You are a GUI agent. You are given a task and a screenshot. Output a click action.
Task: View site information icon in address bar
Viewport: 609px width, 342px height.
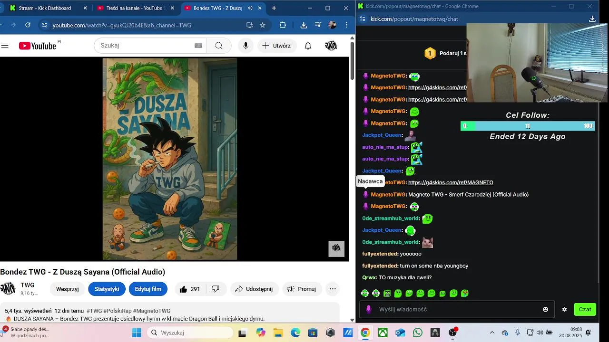pos(44,25)
